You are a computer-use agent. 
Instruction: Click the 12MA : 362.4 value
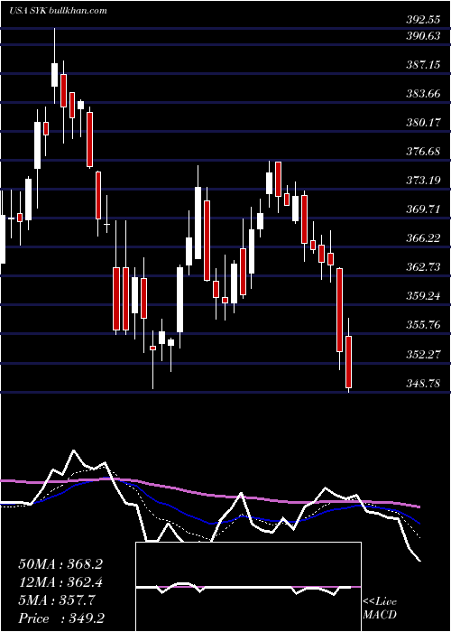point(60,582)
